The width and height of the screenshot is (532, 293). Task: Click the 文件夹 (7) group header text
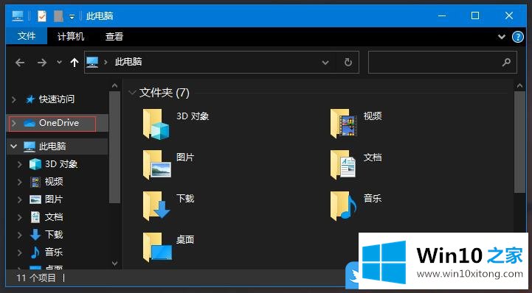[x=165, y=92]
